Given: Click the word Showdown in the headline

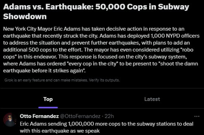Looking at the screenshot, I should coord(25,16).
